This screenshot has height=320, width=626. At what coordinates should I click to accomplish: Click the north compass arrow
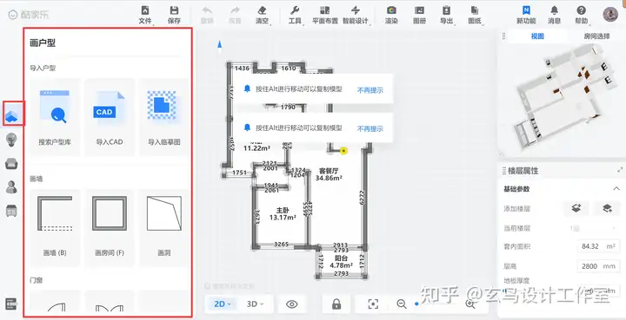[219, 45]
